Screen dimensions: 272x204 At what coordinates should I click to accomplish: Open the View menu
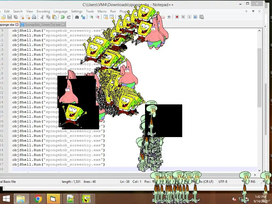[x=29, y=11]
